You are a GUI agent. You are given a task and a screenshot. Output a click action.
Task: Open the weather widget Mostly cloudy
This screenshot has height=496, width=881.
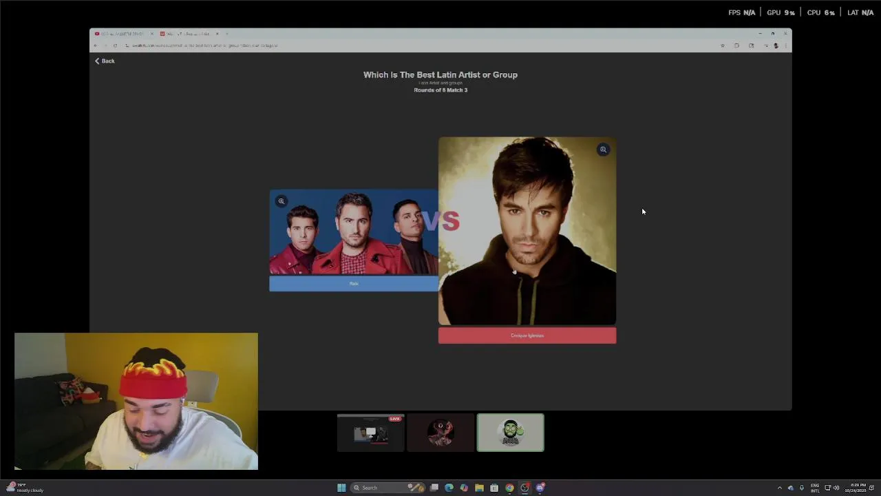[x=25, y=488]
